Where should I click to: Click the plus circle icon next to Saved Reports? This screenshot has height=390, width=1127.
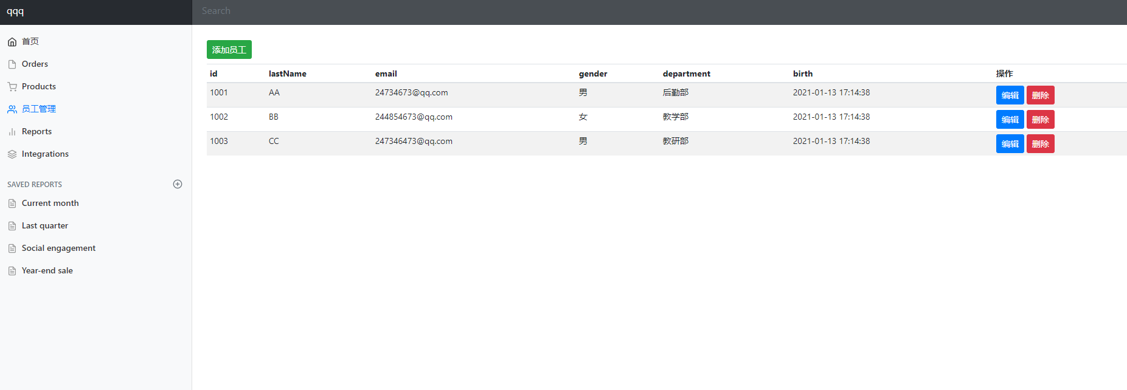click(x=178, y=184)
